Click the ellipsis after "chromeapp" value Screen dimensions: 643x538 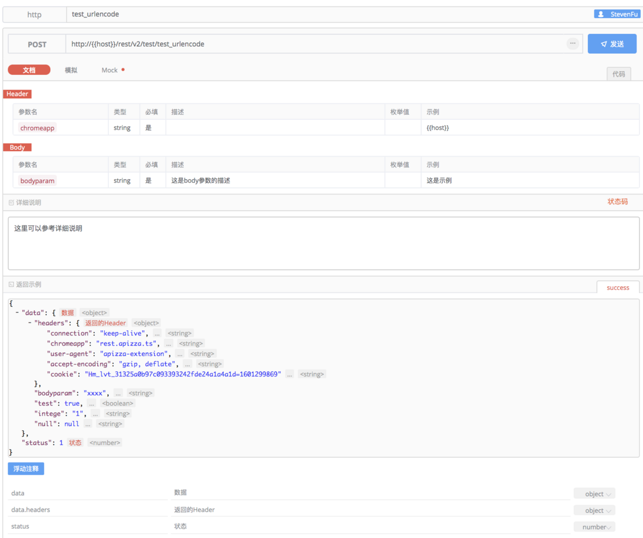click(x=169, y=343)
